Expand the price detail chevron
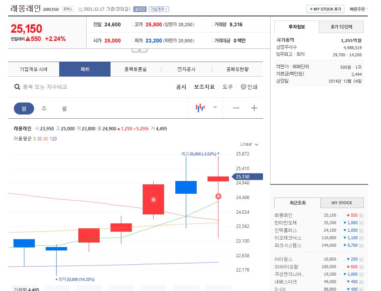The width and height of the screenshot is (381, 291). pos(139,50)
